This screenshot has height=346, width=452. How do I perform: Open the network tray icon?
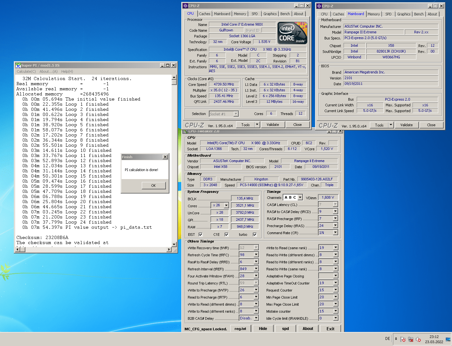pos(411,339)
